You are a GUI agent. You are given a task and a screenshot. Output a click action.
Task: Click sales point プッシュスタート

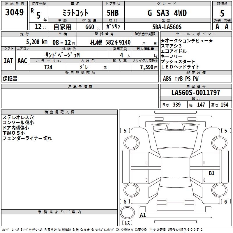(178, 61)
